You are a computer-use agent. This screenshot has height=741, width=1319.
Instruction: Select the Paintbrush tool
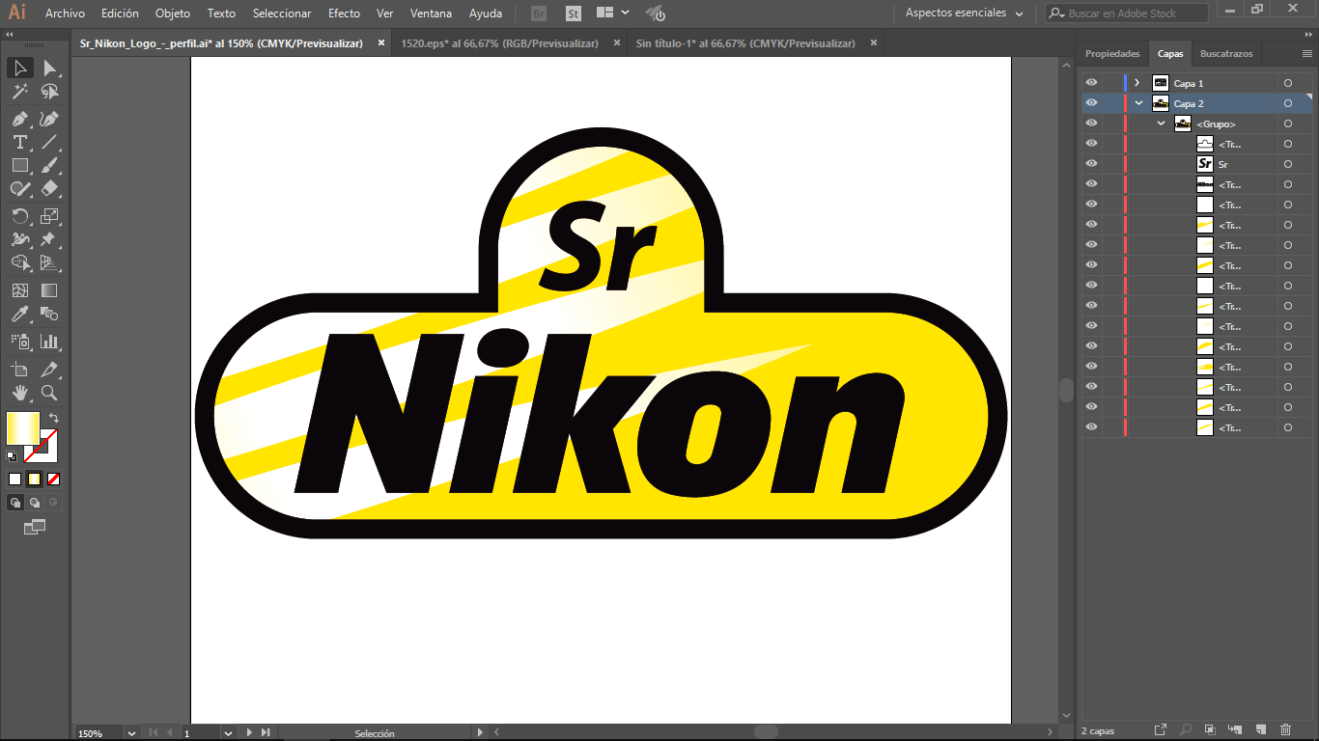(x=50, y=165)
